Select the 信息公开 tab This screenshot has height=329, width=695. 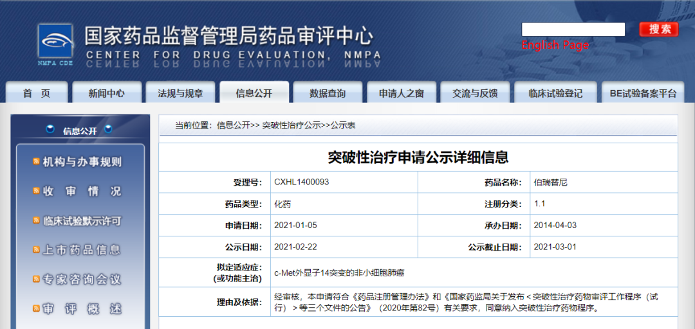tap(254, 92)
